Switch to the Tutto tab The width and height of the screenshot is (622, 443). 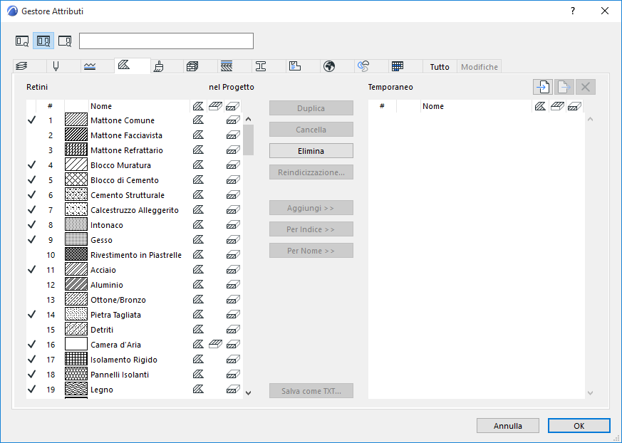pyautogui.click(x=440, y=67)
